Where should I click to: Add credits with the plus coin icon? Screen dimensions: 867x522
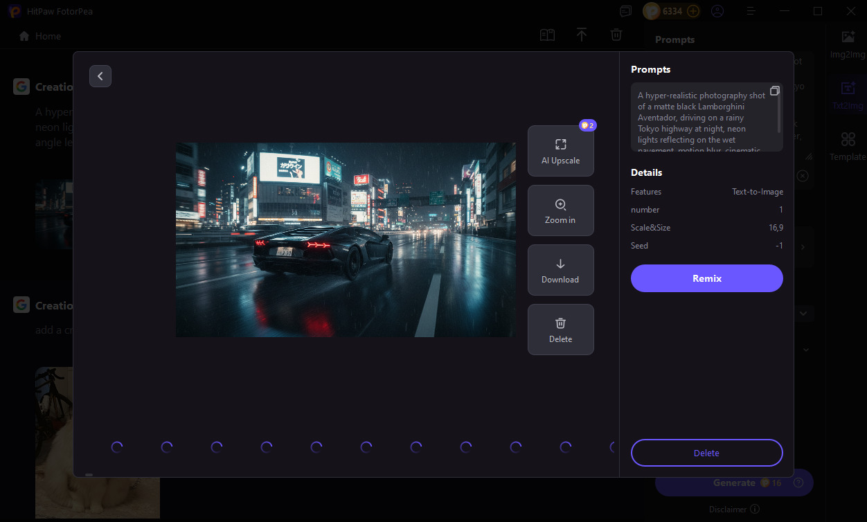coord(693,11)
